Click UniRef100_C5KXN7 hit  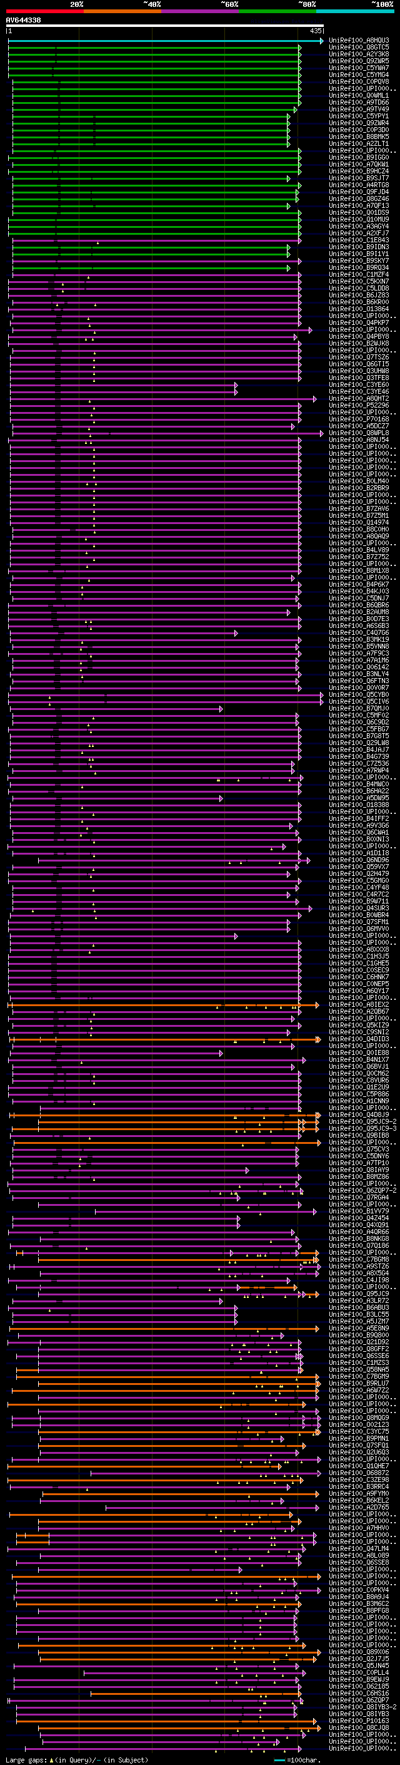(359, 281)
